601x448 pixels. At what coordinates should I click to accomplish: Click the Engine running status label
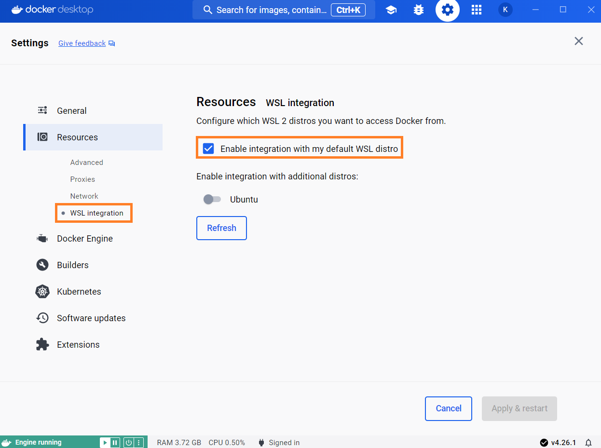click(x=39, y=442)
